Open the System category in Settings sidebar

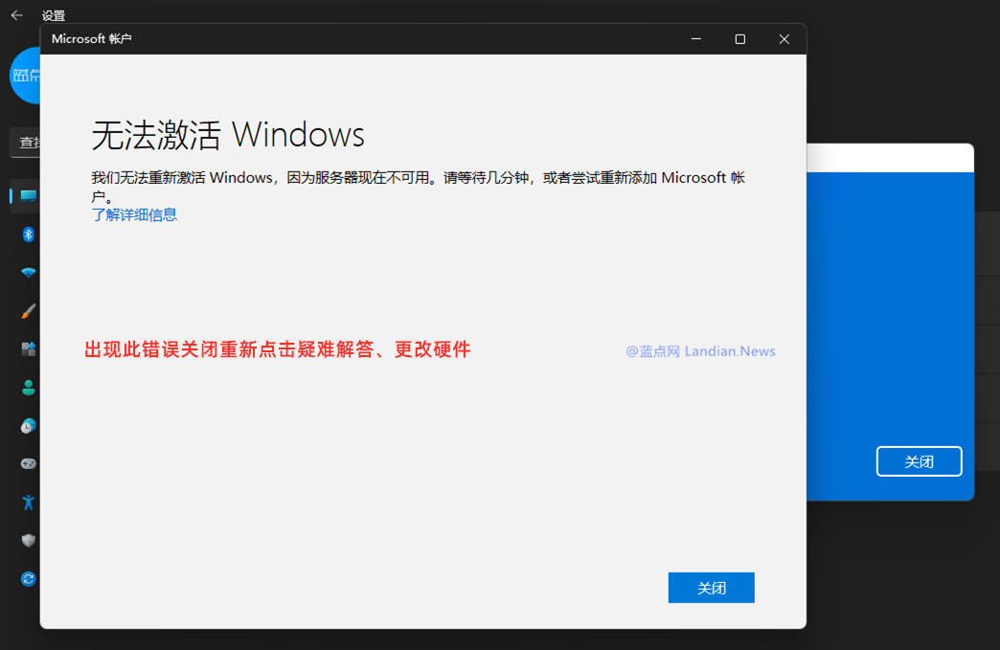(x=28, y=195)
